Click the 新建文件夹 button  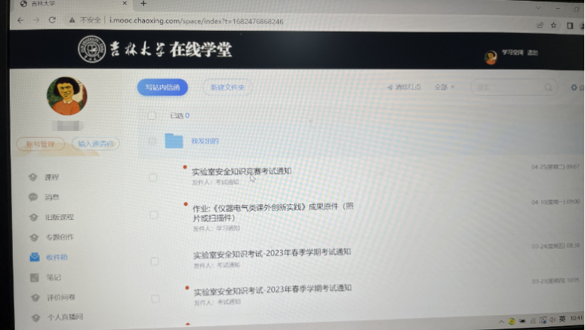tap(227, 87)
